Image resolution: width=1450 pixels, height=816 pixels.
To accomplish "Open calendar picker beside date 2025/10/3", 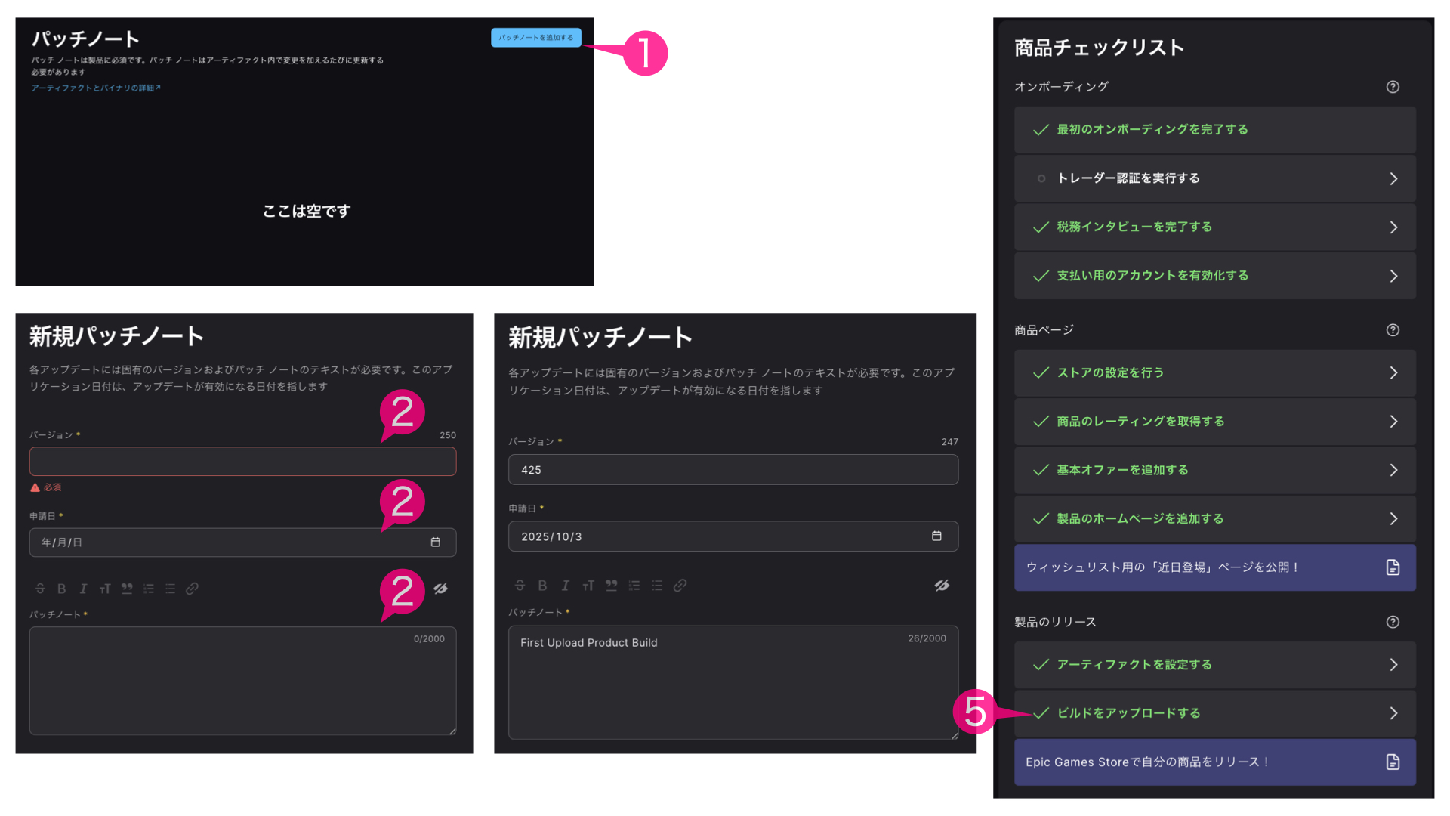I will (x=936, y=536).
